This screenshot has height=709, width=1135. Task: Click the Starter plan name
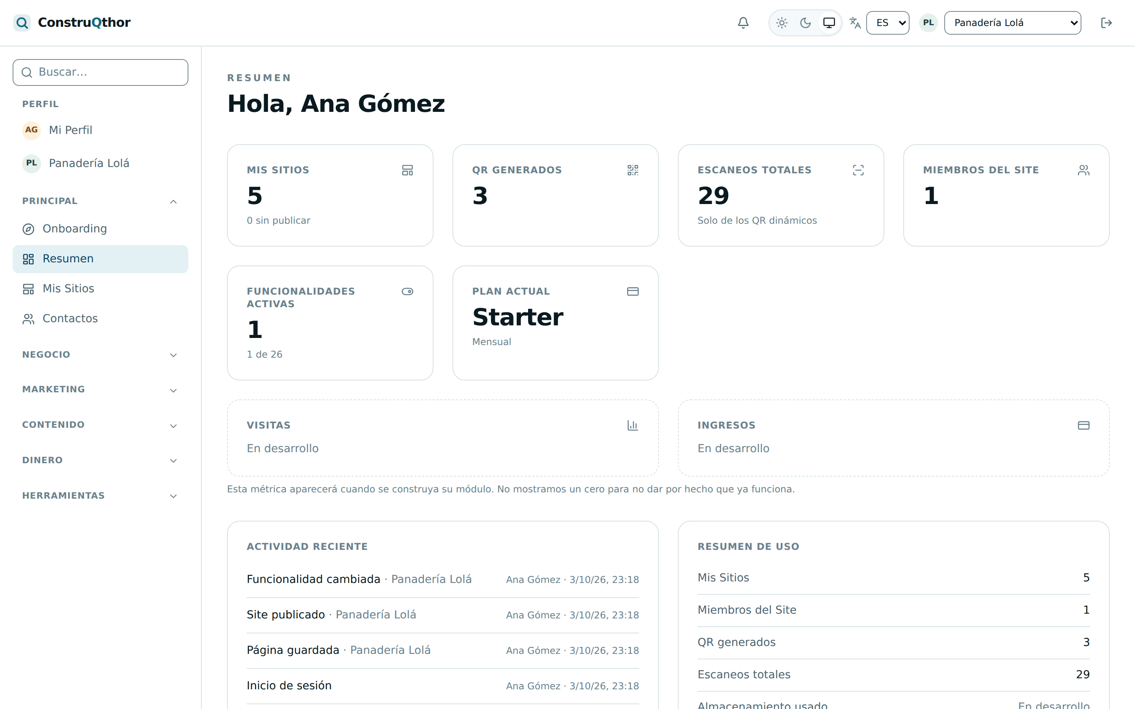pos(518,317)
